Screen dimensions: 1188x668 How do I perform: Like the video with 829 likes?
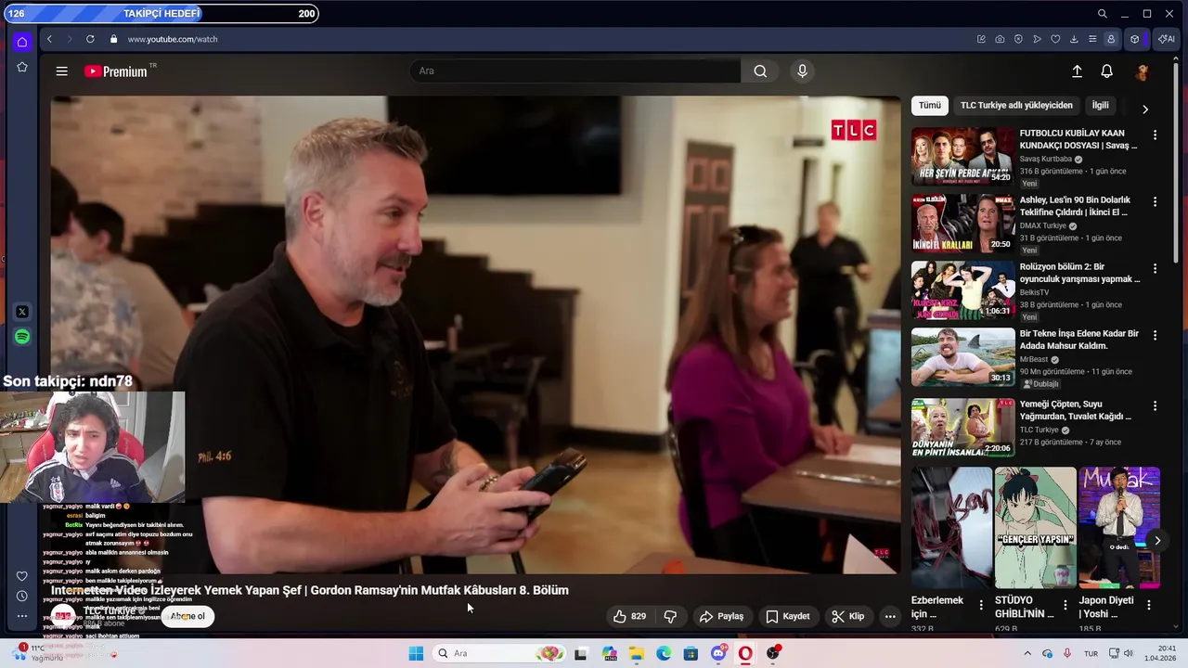pos(629,616)
